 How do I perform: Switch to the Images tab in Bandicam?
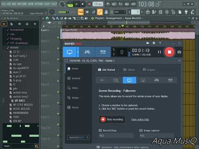pyautogui.click(x=149, y=70)
